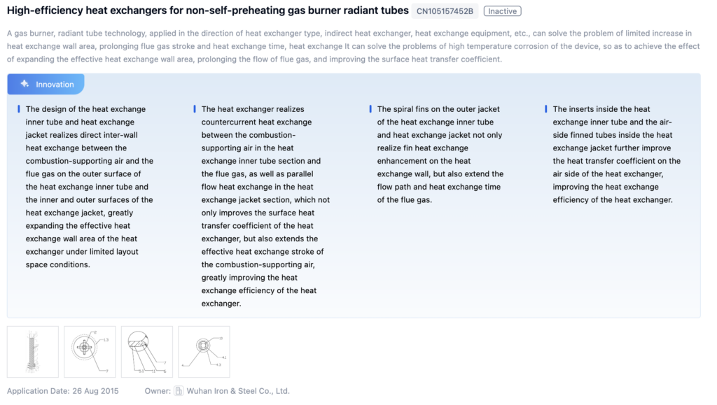Open the circular cross-section drawing thumbnail
The height and width of the screenshot is (405, 717).
[x=90, y=352]
